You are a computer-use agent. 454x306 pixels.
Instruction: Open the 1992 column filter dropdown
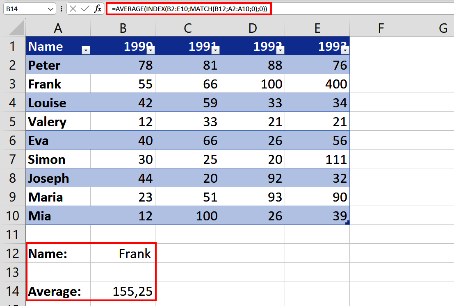(280, 50)
